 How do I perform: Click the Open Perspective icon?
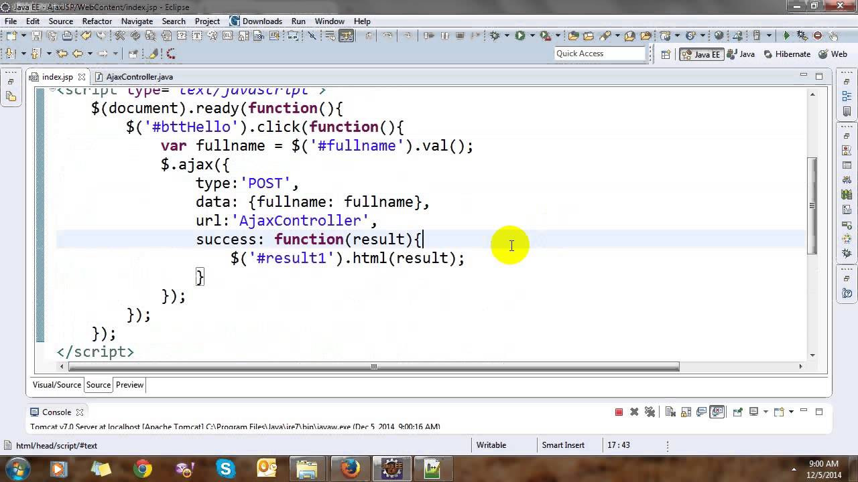666,54
